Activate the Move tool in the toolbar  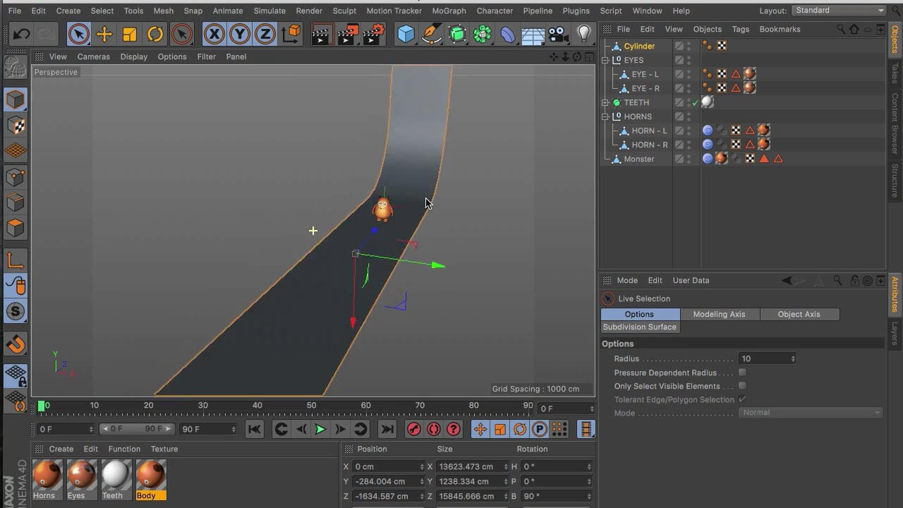click(x=104, y=34)
